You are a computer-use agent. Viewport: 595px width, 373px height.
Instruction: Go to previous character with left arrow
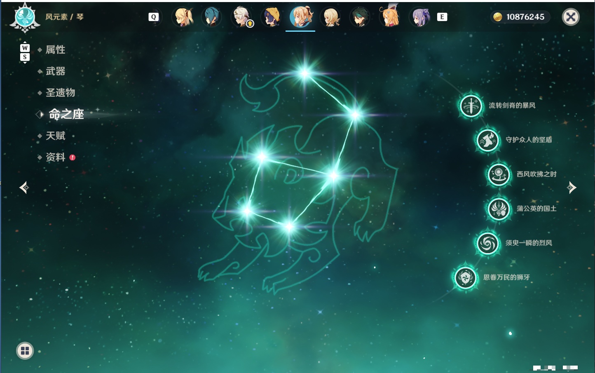coord(24,188)
